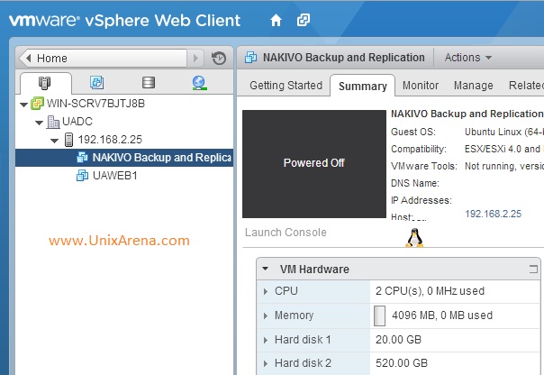544x375 pixels.
Task: Click the 'Compatibility:' label
Action: click(419, 149)
